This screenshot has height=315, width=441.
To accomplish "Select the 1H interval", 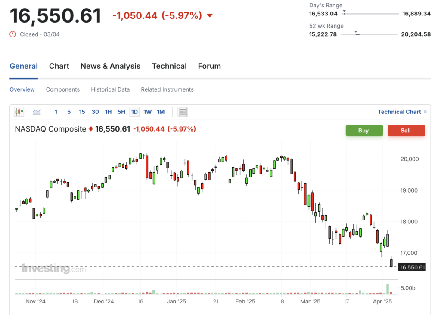I will (108, 112).
